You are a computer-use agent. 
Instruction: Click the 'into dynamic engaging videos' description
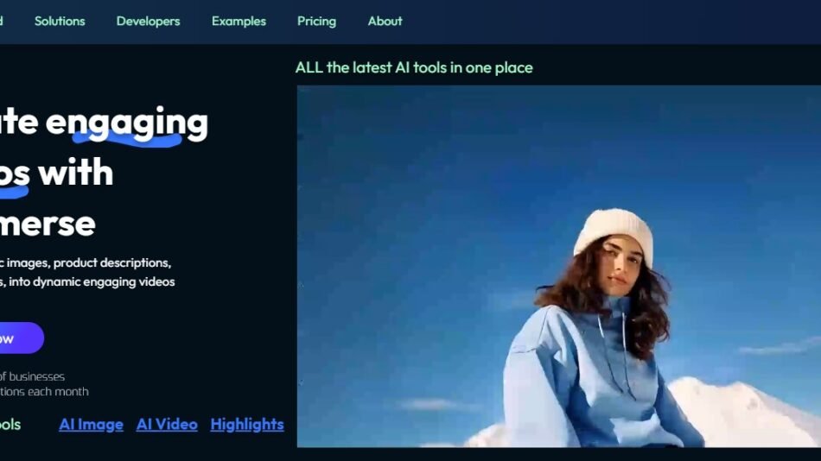91,281
